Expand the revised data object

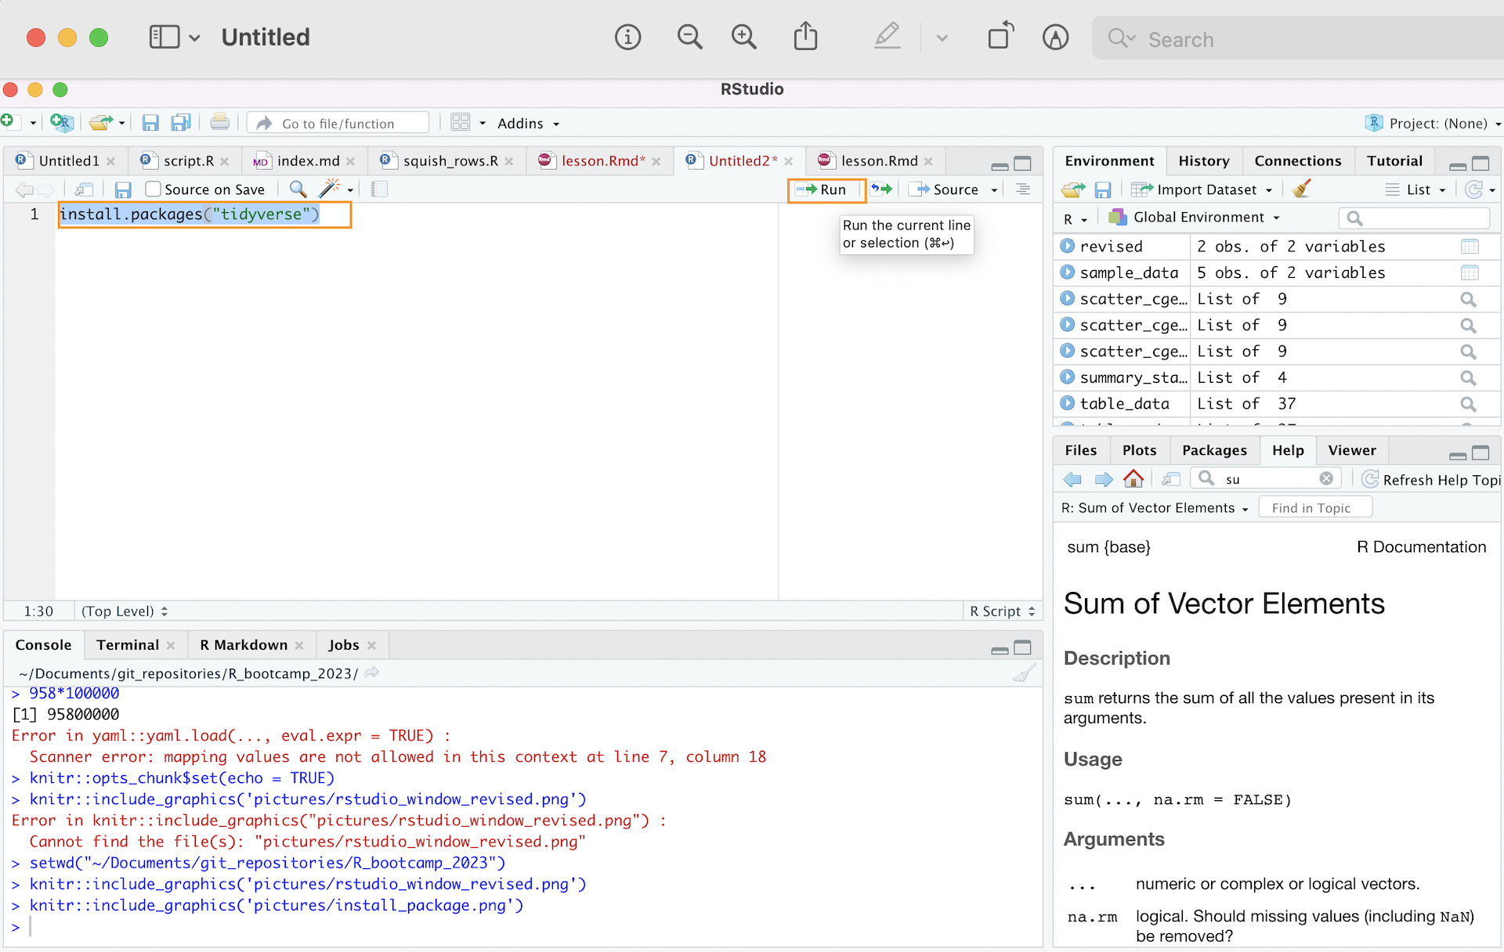click(x=1067, y=246)
